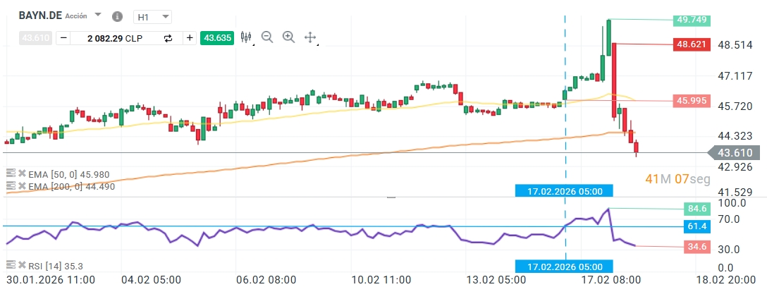767x287 pixels.
Task: Remove the EMA 200 indicator
Action: [x=22, y=186]
